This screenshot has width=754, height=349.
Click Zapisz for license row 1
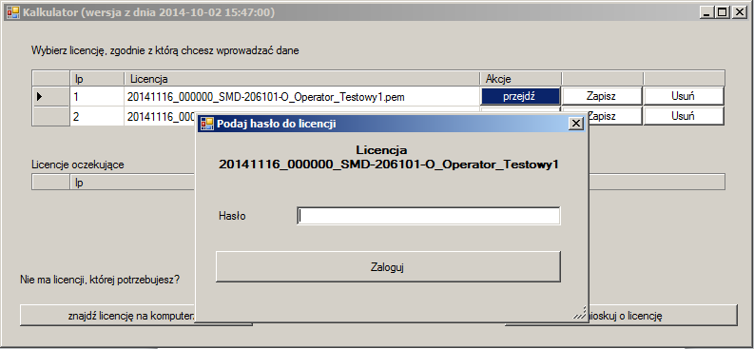pyautogui.click(x=602, y=96)
